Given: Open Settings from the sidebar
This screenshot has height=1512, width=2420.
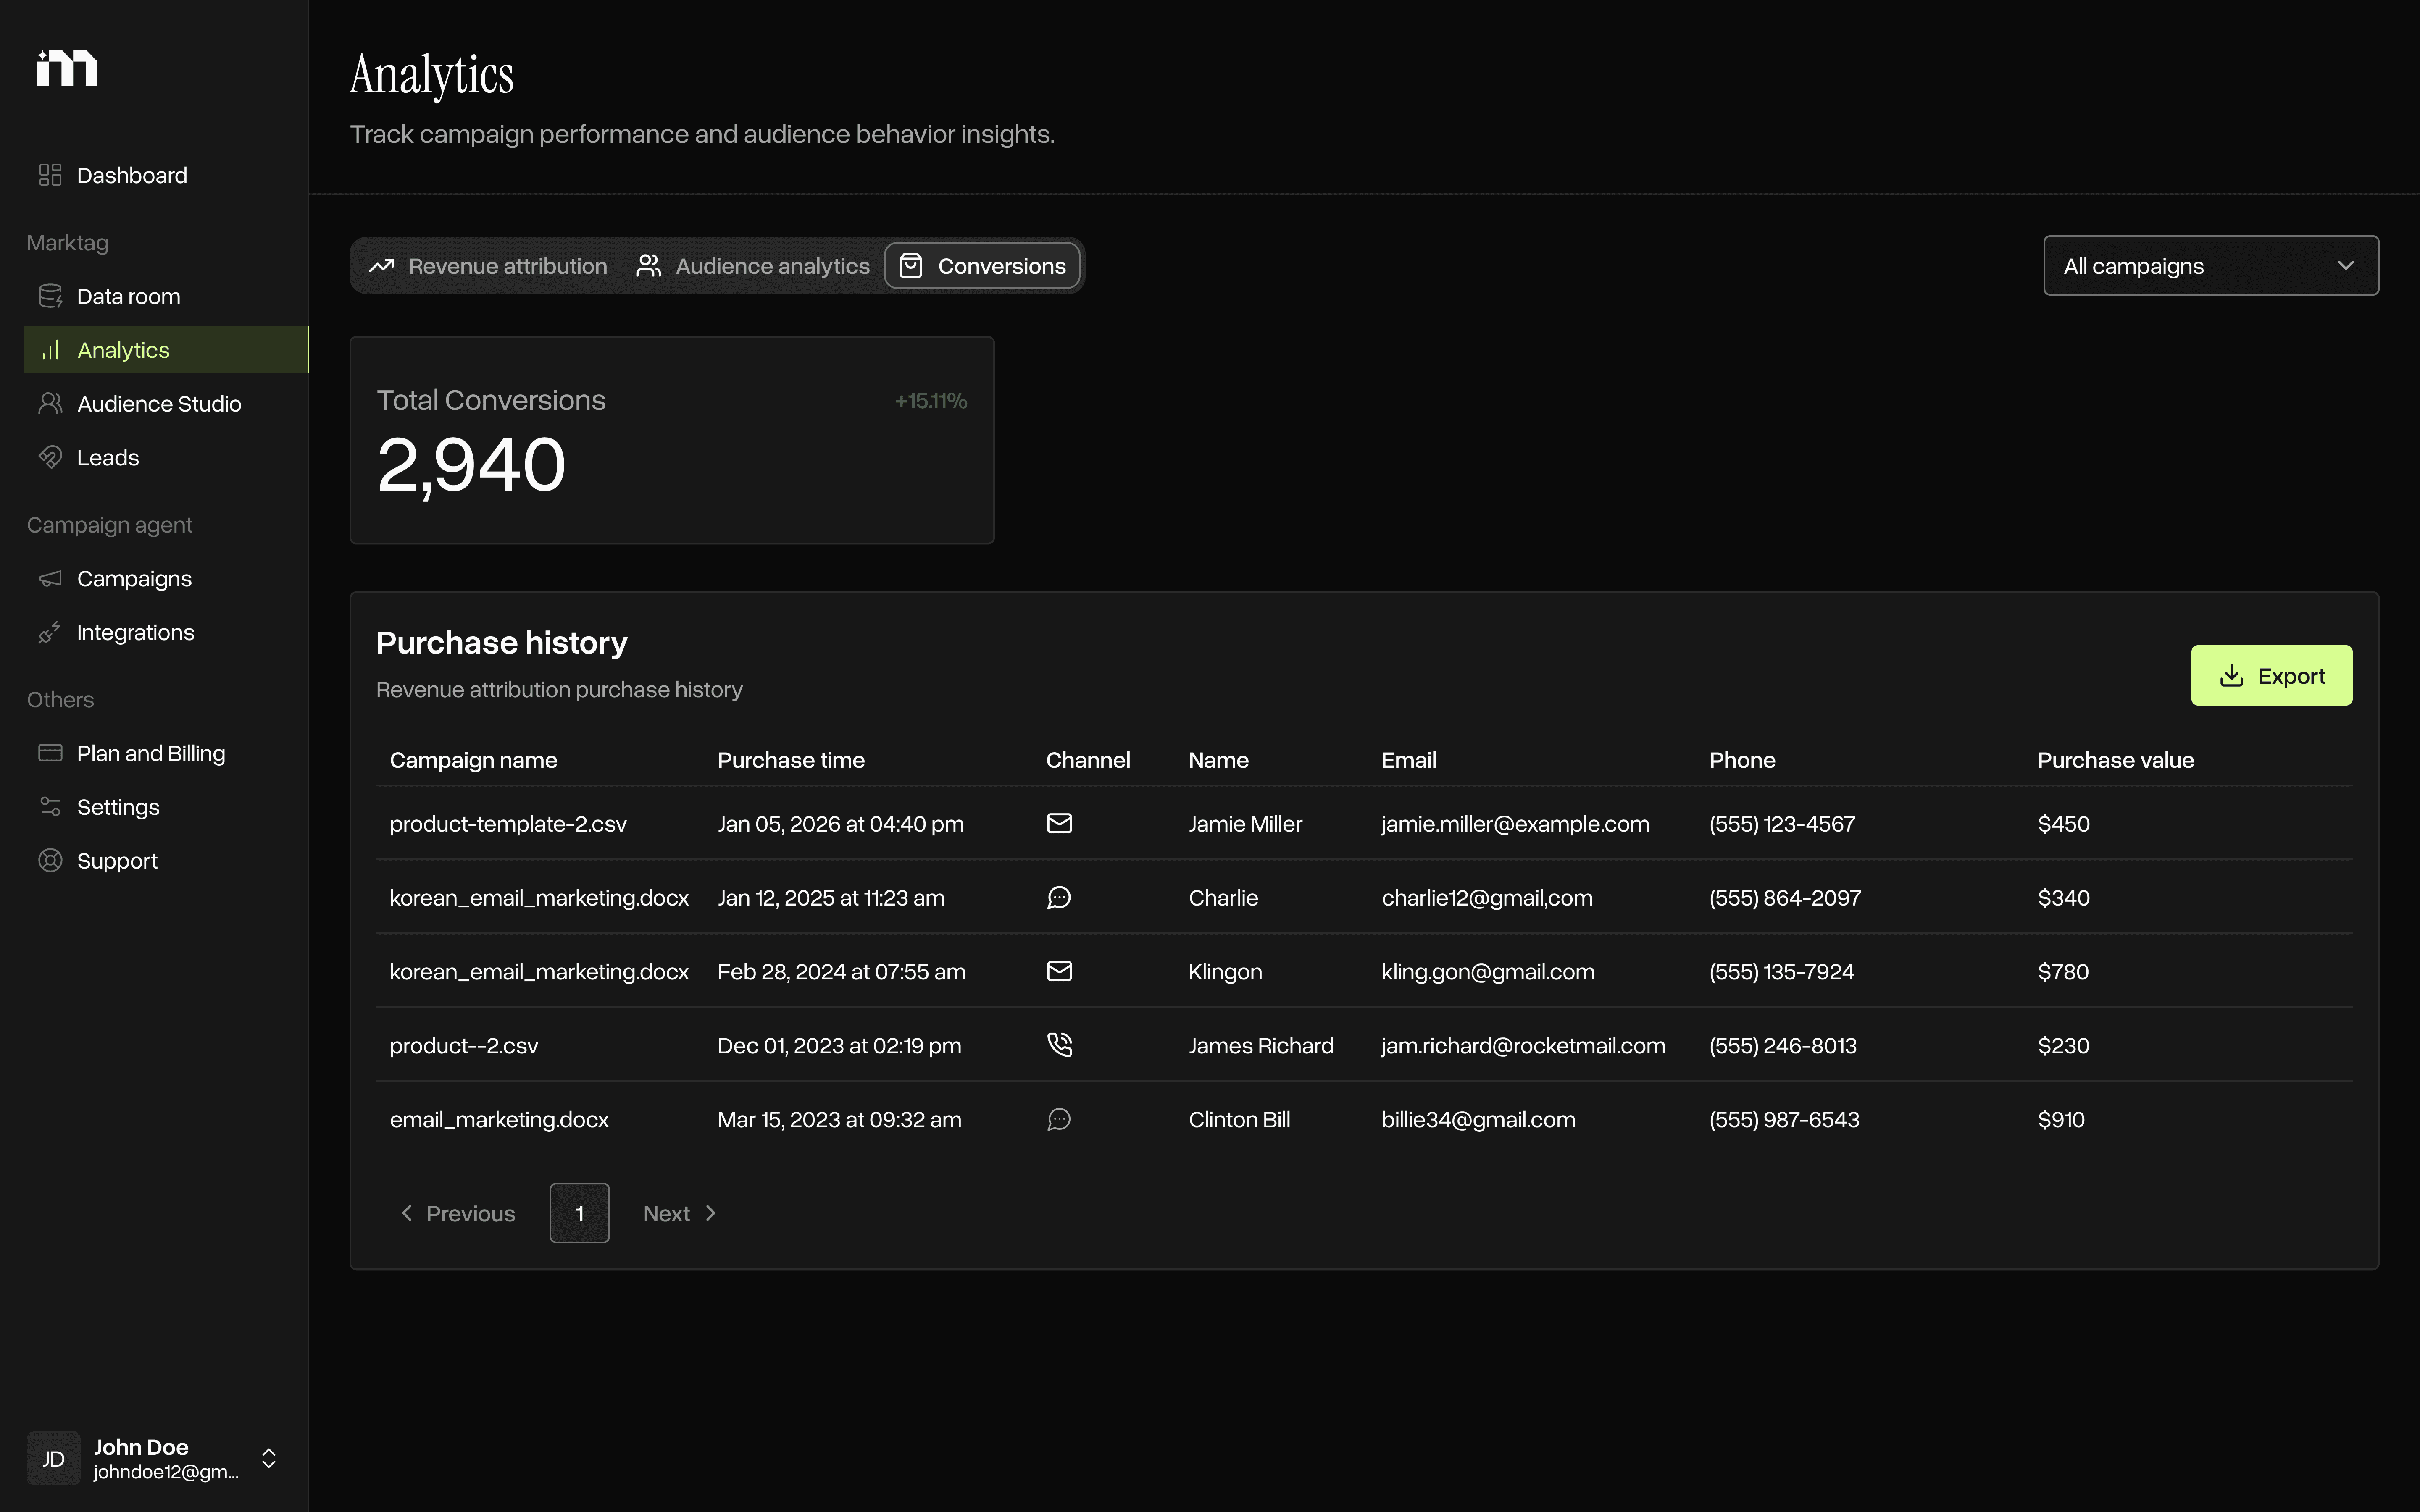Looking at the screenshot, I should coord(166,806).
